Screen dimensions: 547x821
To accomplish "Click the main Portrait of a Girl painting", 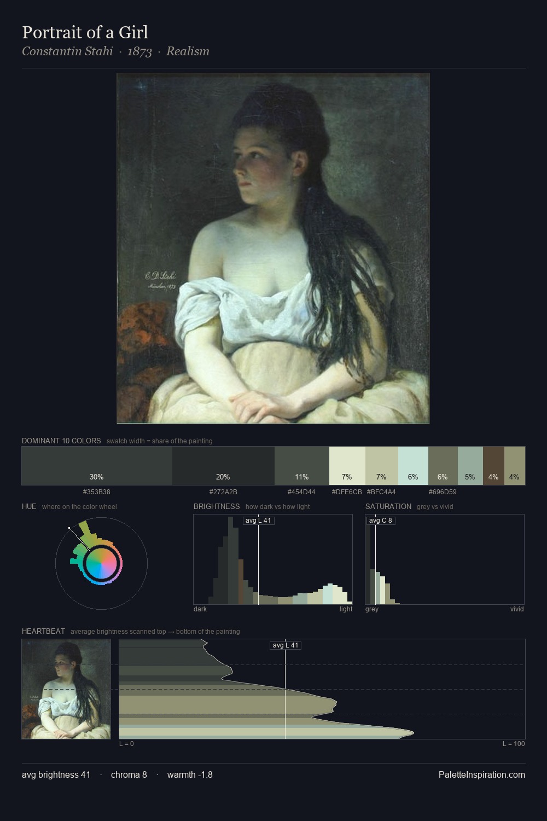I will click(x=273, y=248).
